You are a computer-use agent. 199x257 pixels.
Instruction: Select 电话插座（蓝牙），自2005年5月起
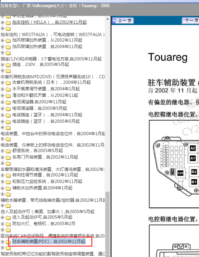click(x=46, y=121)
